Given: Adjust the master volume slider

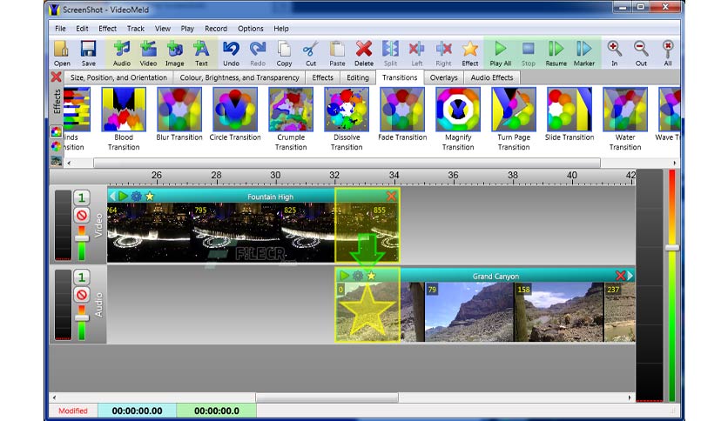Looking at the screenshot, I should coord(671,248).
